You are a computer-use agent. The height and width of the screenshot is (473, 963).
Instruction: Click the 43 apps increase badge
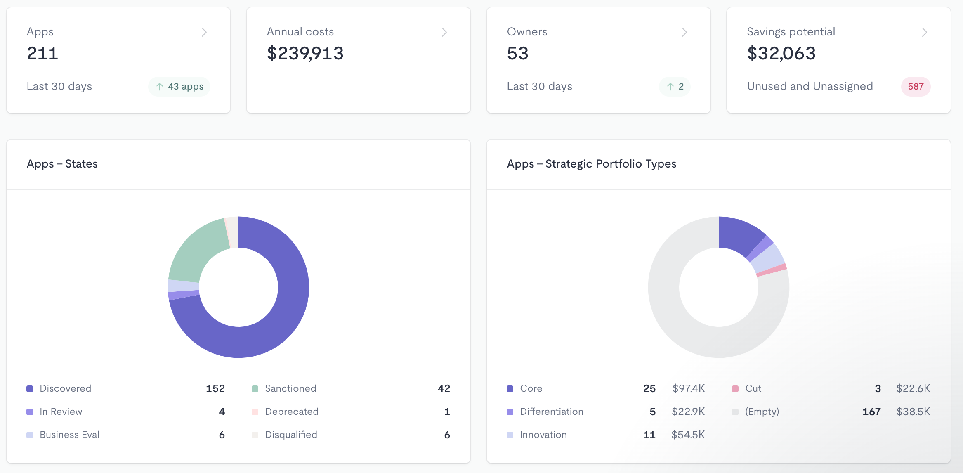tap(179, 87)
